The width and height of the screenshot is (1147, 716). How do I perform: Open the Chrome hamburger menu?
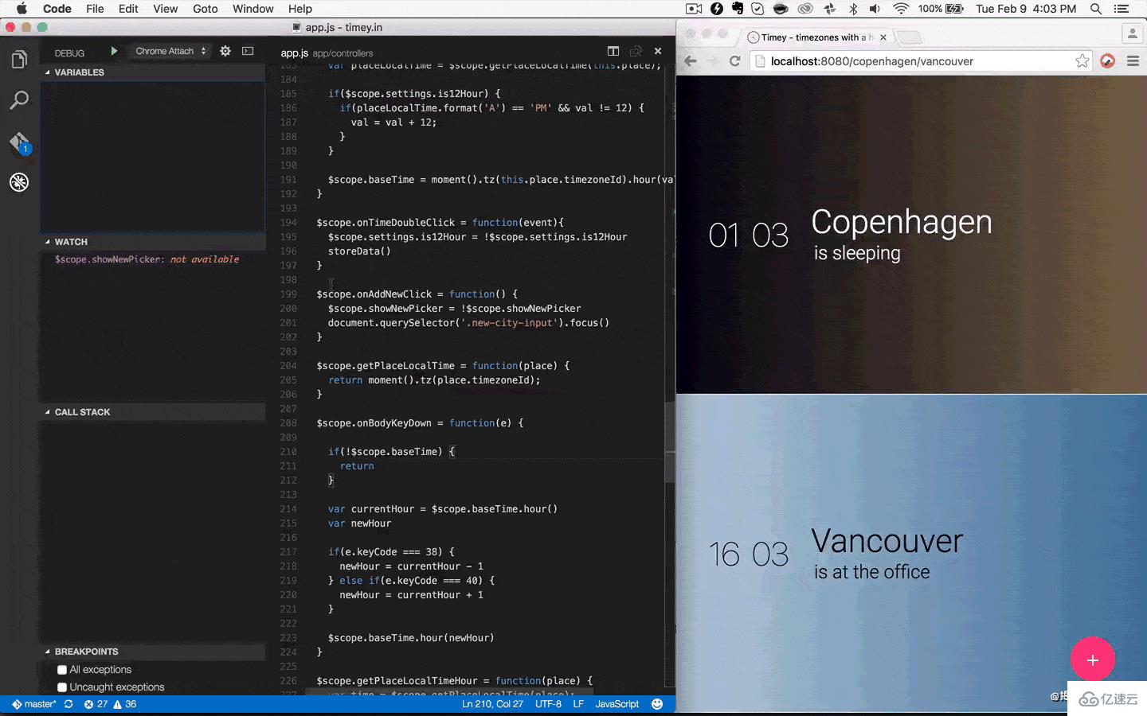tap(1133, 61)
